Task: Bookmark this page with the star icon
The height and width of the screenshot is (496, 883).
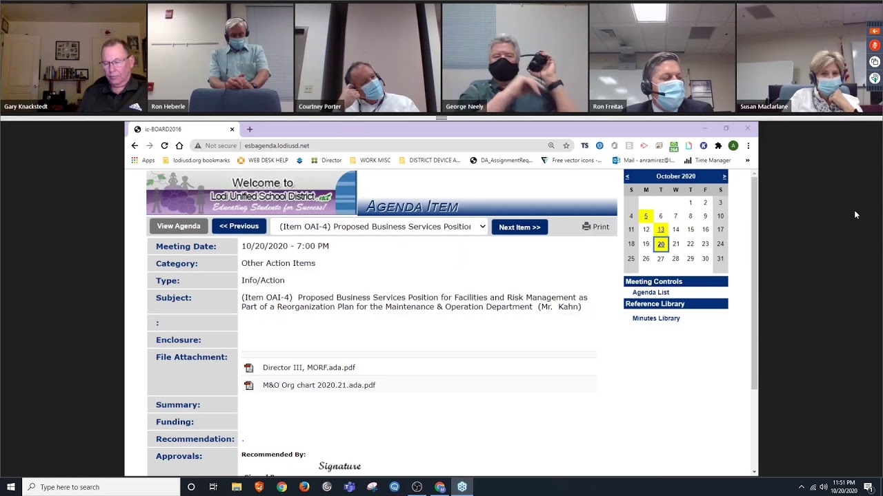Action: (x=566, y=145)
